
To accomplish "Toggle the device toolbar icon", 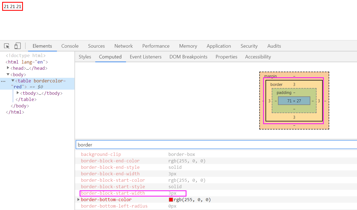I will click(x=18, y=46).
